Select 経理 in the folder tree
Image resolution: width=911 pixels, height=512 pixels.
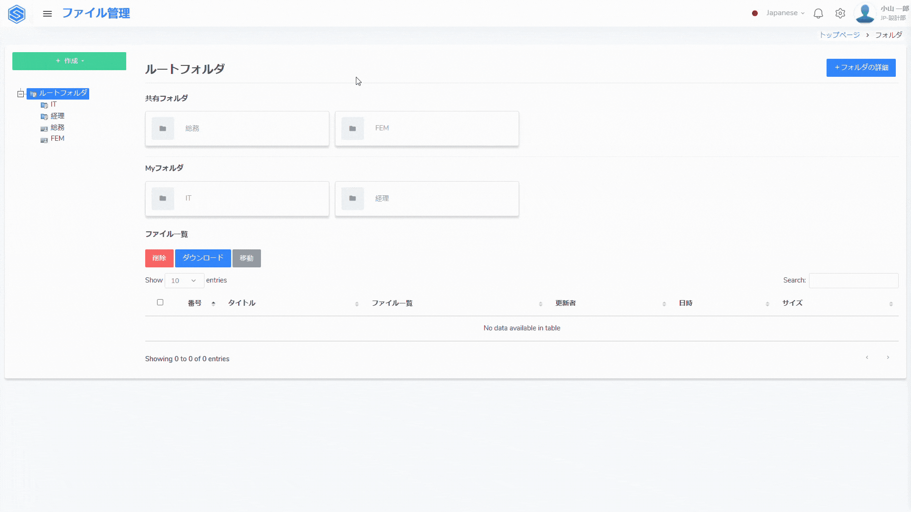pos(57,116)
